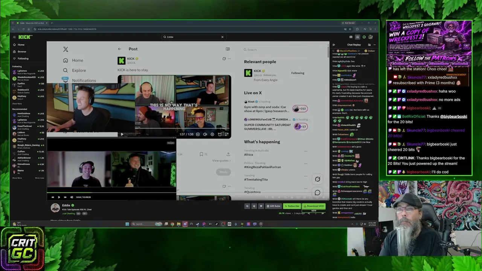Viewport: 482px width, 271px height.
Task: Open the Just Chatting category link
Action: [x=68, y=213]
